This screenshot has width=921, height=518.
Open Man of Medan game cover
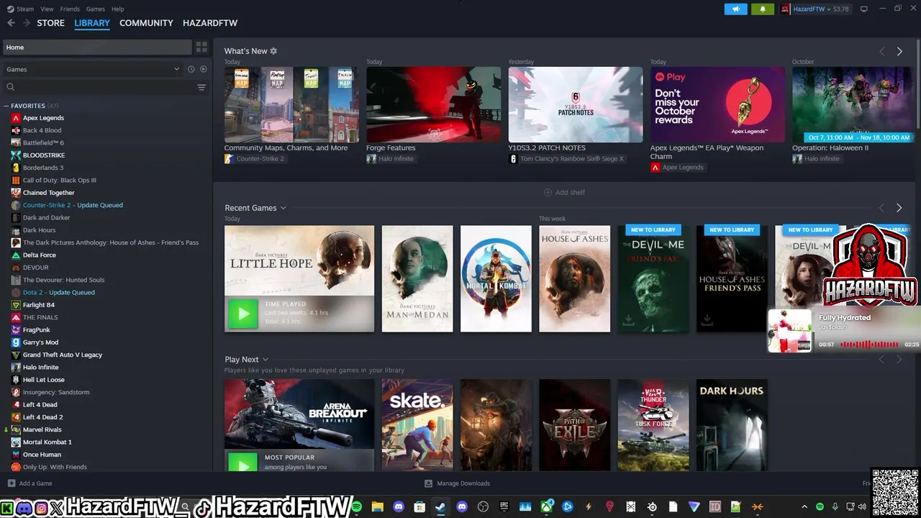(417, 279)
